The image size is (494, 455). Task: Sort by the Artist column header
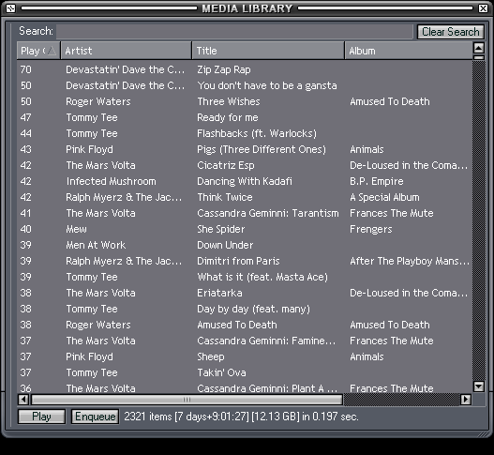click(126, 51)
